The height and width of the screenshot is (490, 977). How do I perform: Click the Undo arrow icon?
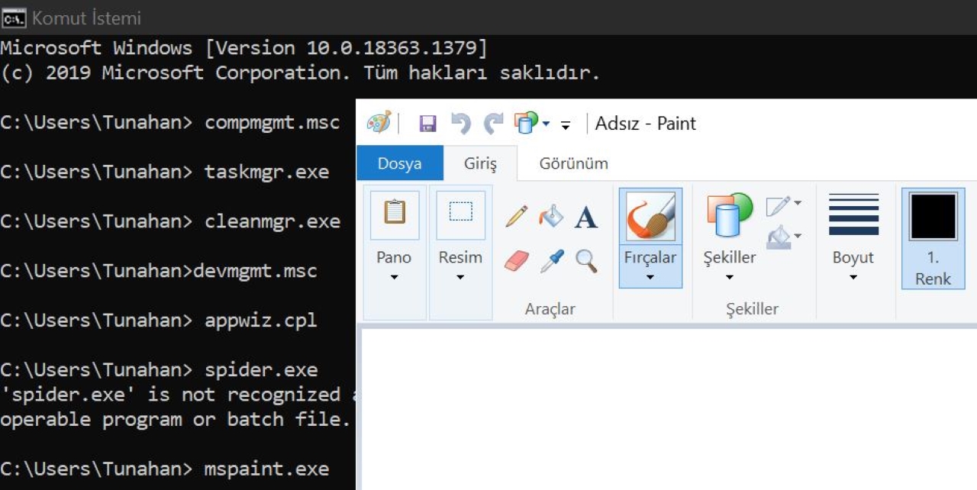[x=460, y=124]
